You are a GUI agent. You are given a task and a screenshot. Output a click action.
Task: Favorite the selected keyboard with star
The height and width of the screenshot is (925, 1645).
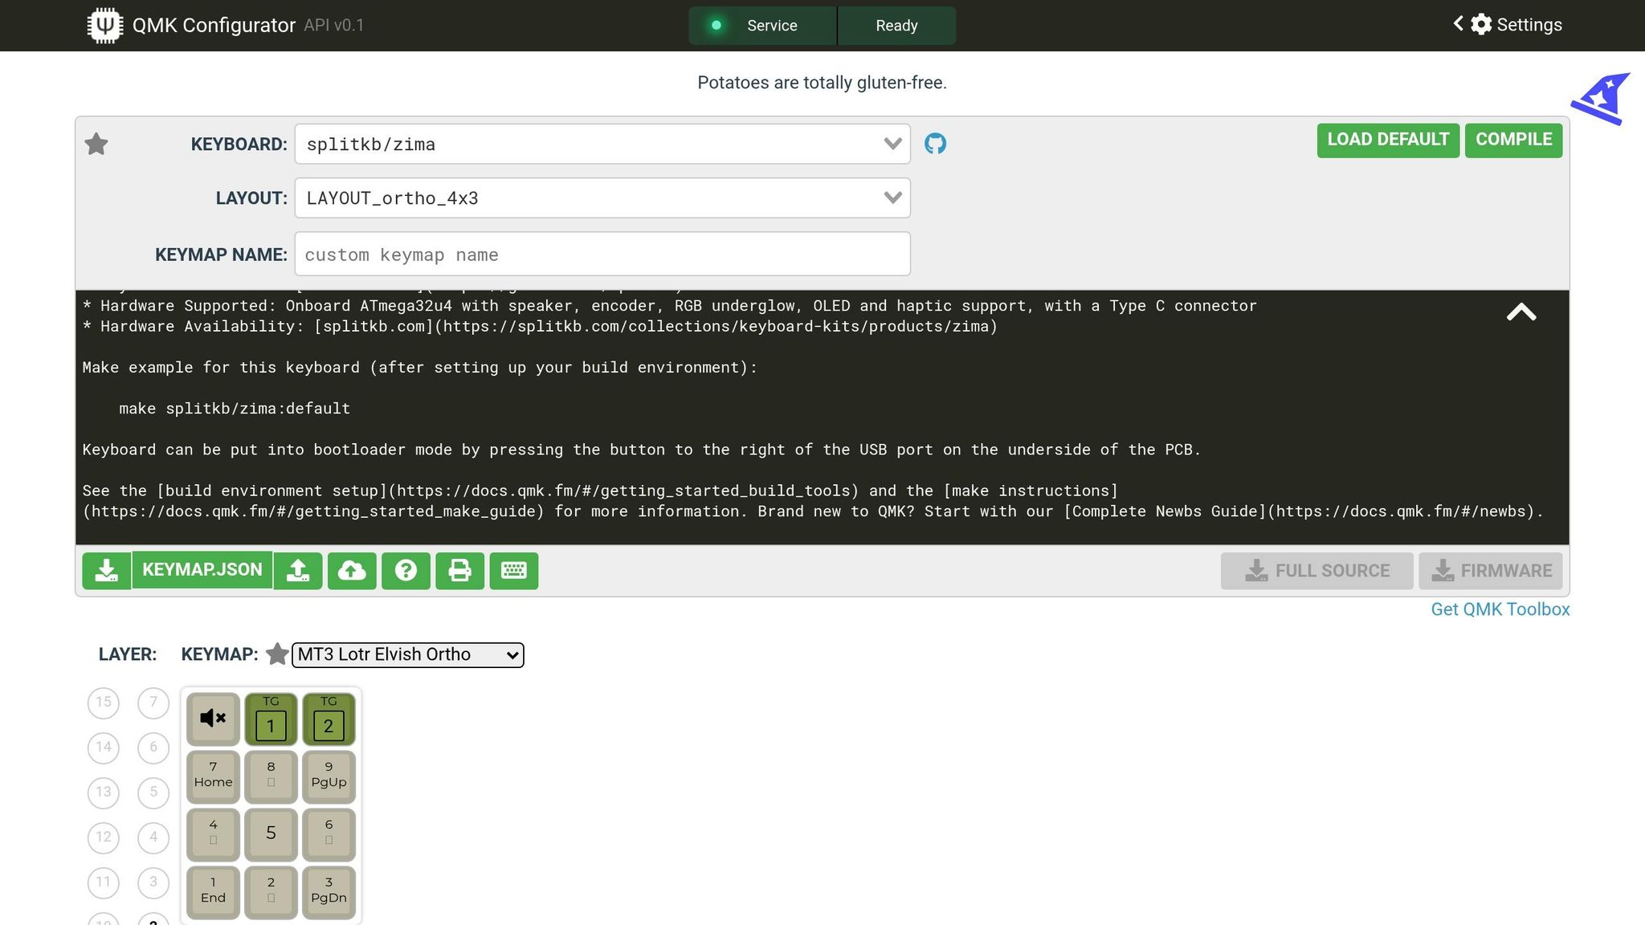(96, 144)
